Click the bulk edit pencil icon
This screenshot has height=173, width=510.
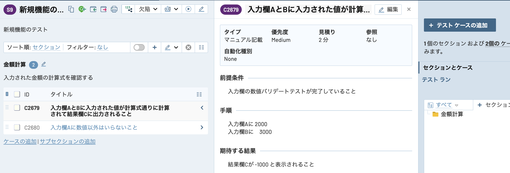tap(168, 47)
